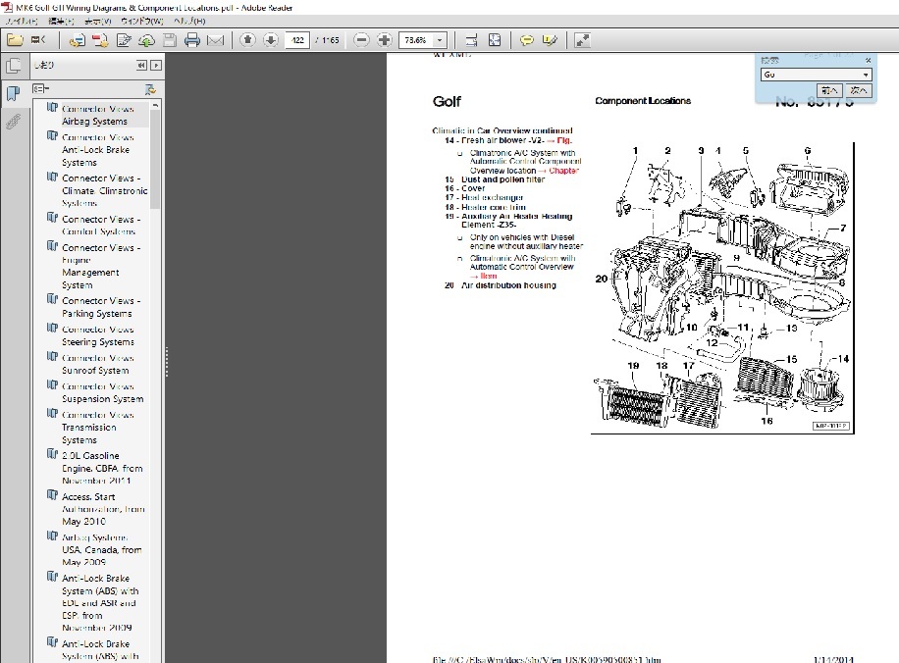Click the 'Component Locations' heading text
Viewport: 899px width, 663px height.
[643, 101]
